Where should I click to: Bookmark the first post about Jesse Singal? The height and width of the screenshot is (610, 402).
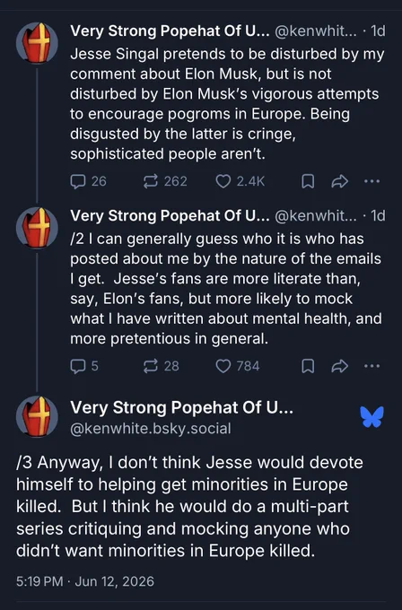pos(308,181)
